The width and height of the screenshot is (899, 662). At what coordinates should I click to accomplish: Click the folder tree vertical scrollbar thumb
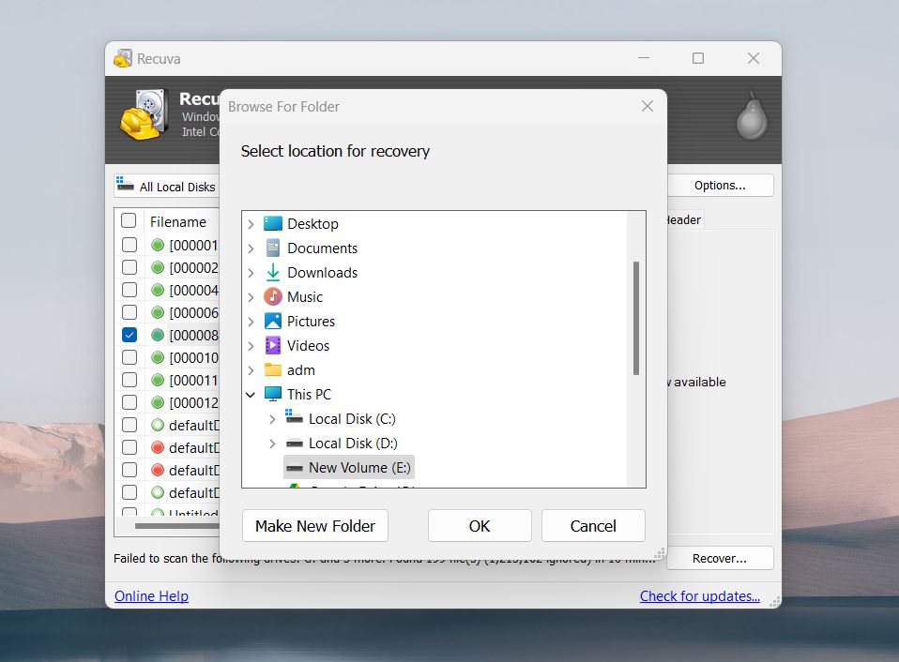click(636, 319)
